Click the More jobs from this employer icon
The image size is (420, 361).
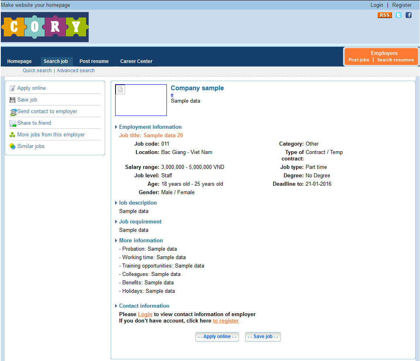point(12,134)
